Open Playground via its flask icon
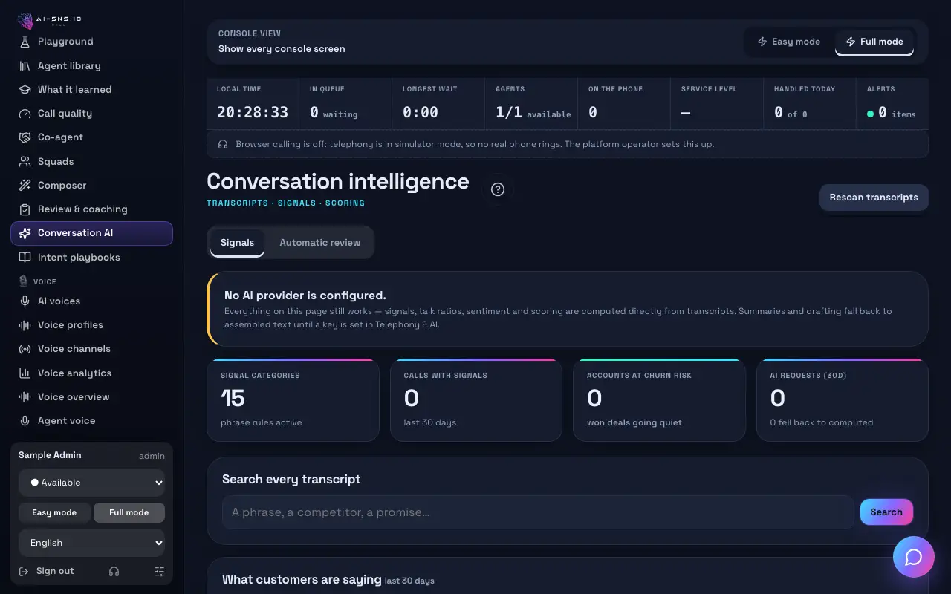951x594 pixels. [25, 42]
